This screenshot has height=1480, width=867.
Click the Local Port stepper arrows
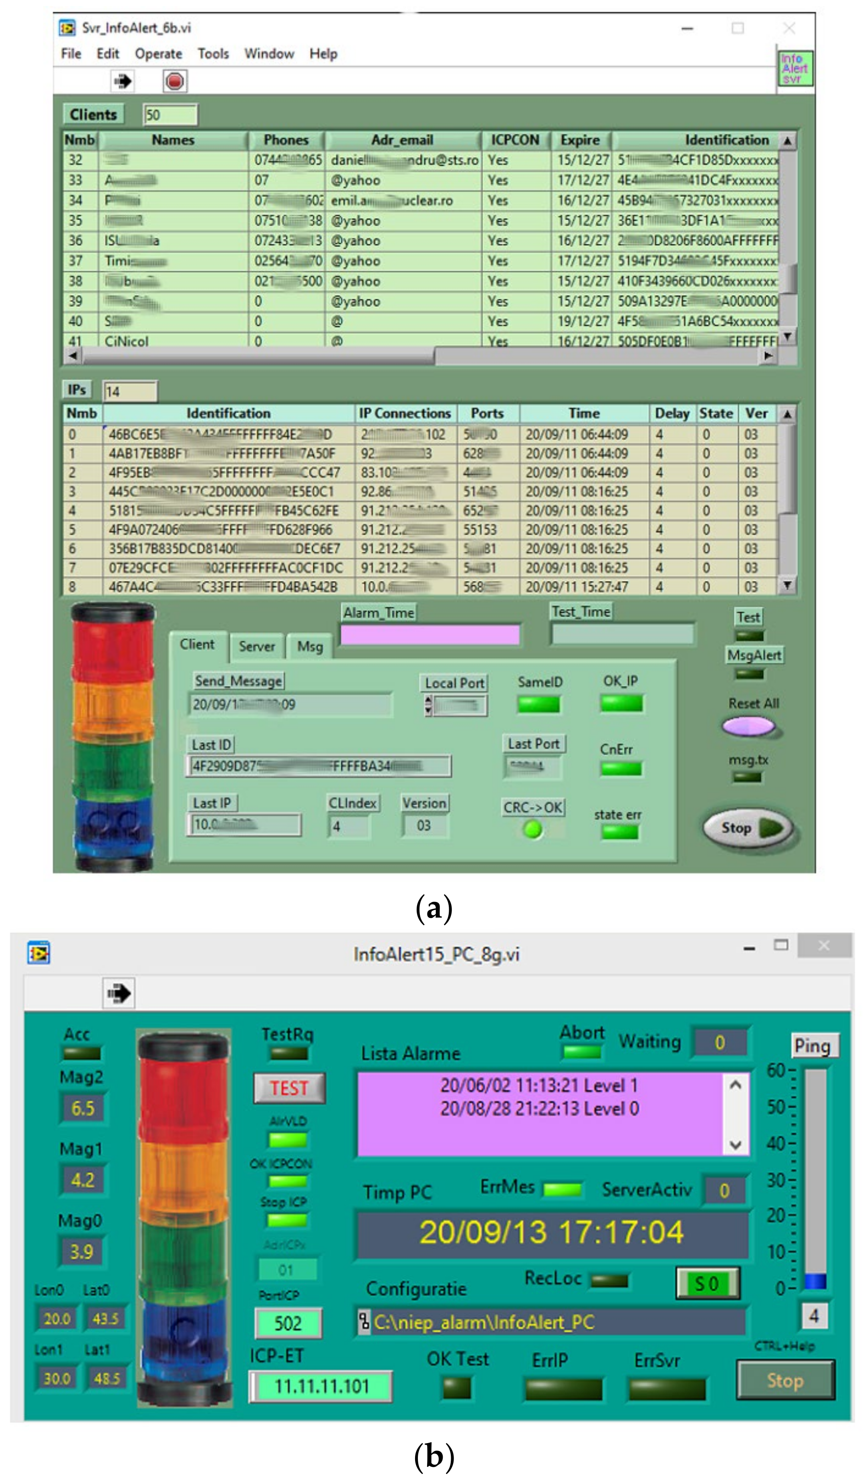(x=429, y=706)
